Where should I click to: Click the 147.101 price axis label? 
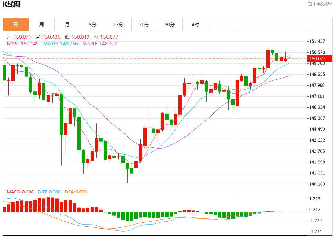317,96
